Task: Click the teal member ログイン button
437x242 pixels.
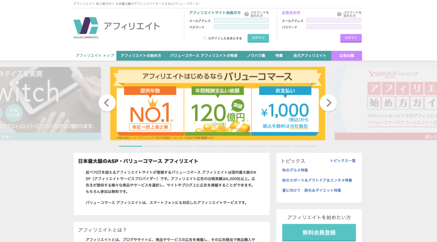Action: pos(258,38)
